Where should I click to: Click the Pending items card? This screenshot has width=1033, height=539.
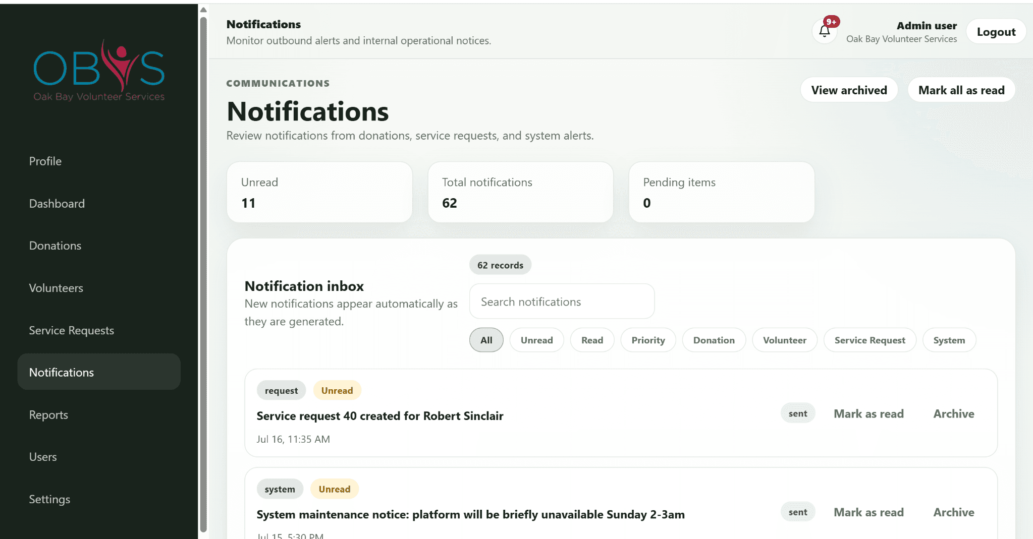click(721, 192)
